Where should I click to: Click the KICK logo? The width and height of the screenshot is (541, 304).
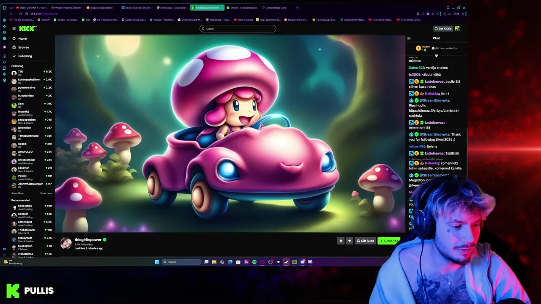pos(28,29)
